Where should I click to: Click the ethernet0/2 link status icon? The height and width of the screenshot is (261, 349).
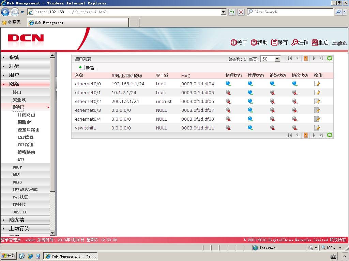[x=272, y=101]
